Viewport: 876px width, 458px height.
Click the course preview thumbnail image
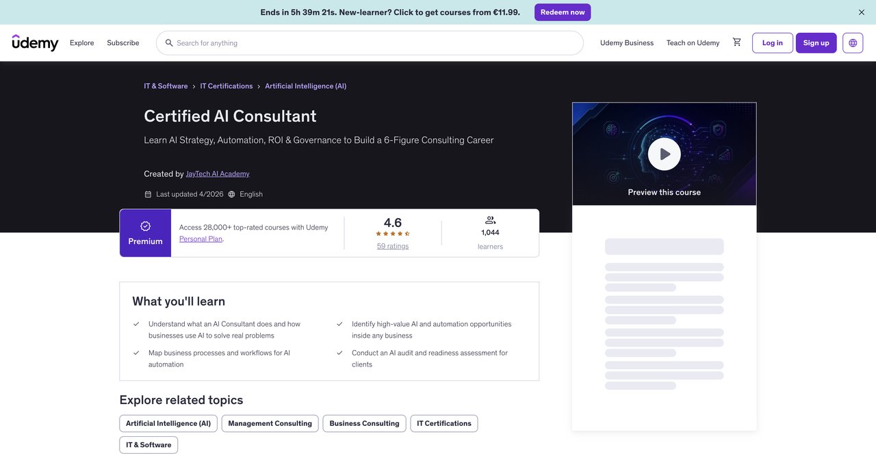tap(665, 154)
